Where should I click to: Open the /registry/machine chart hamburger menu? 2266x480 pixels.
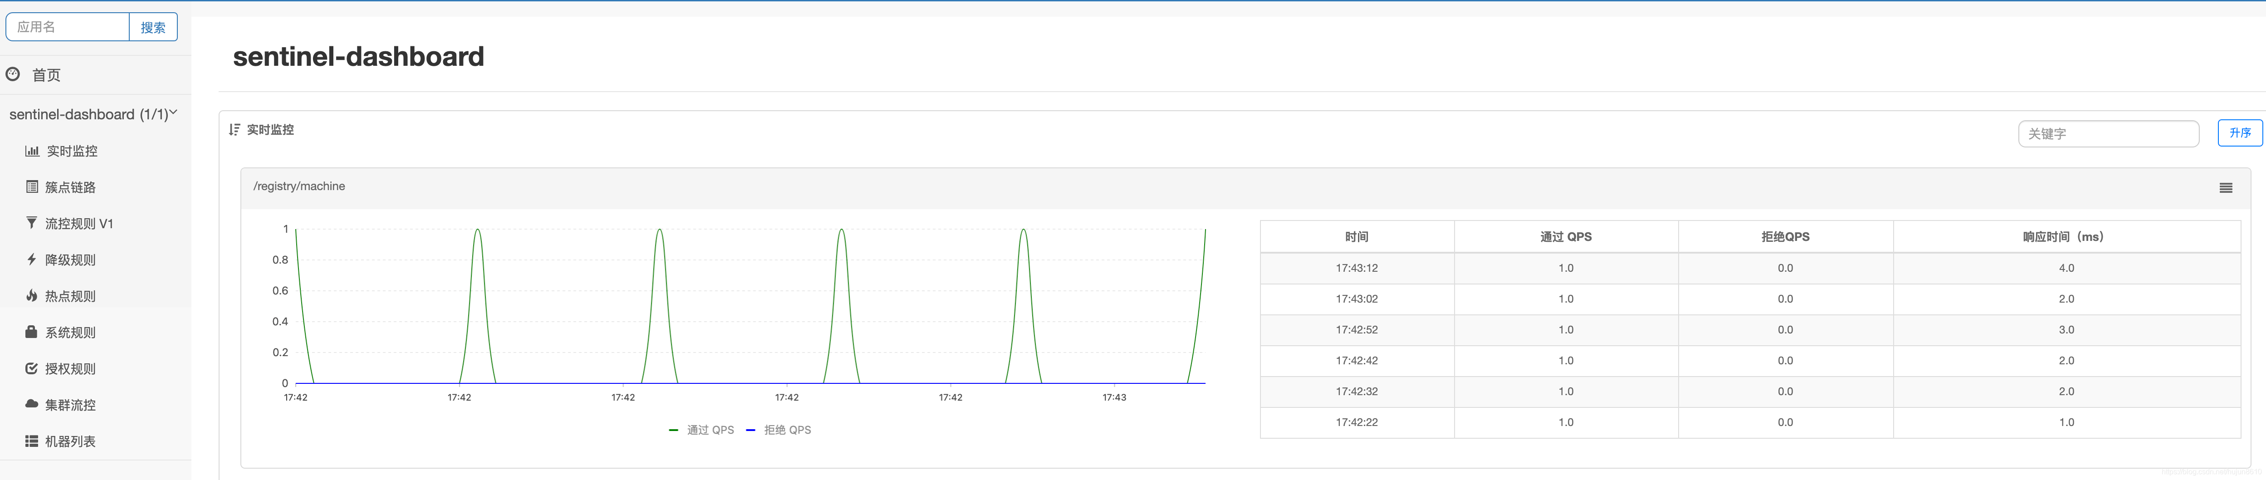pos(2226,188)
